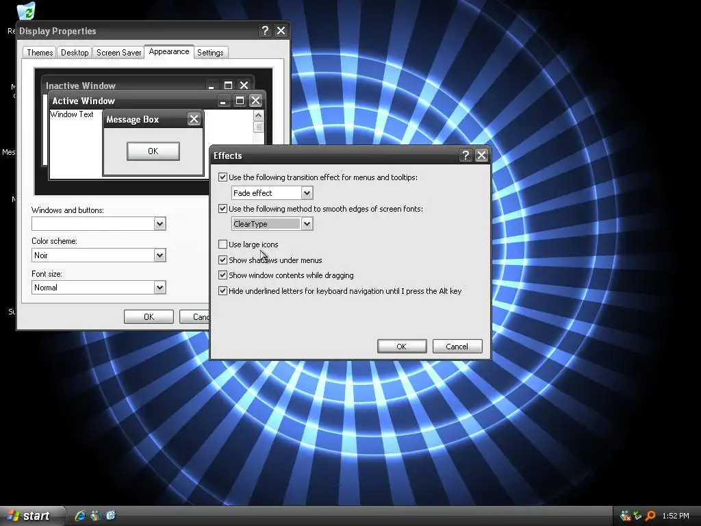Close the Effects dialog with X

pyautogui.click(x=481, y=155)
